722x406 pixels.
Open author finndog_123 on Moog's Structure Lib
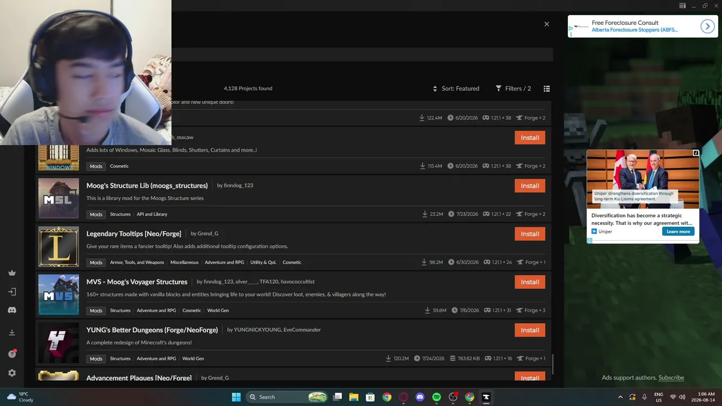coord(239,186)
